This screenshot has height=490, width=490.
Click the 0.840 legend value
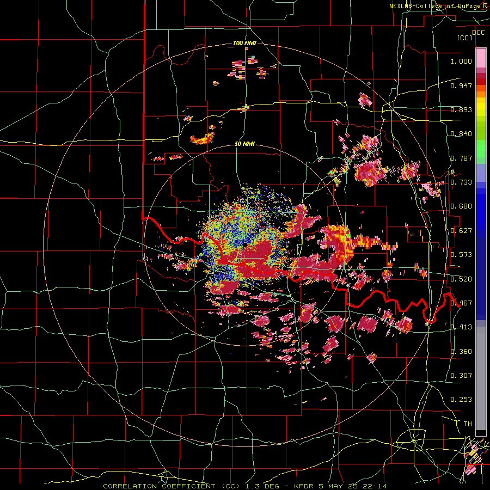point(461,133)
